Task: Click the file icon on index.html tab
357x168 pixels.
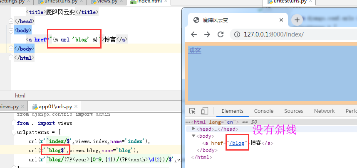Action: coord(133,2)
